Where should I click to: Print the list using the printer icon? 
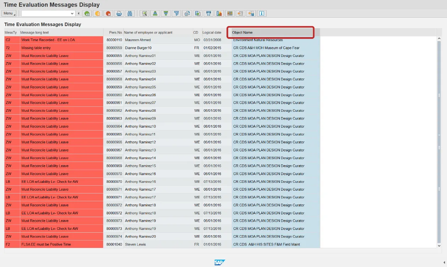tap(119, 13)
